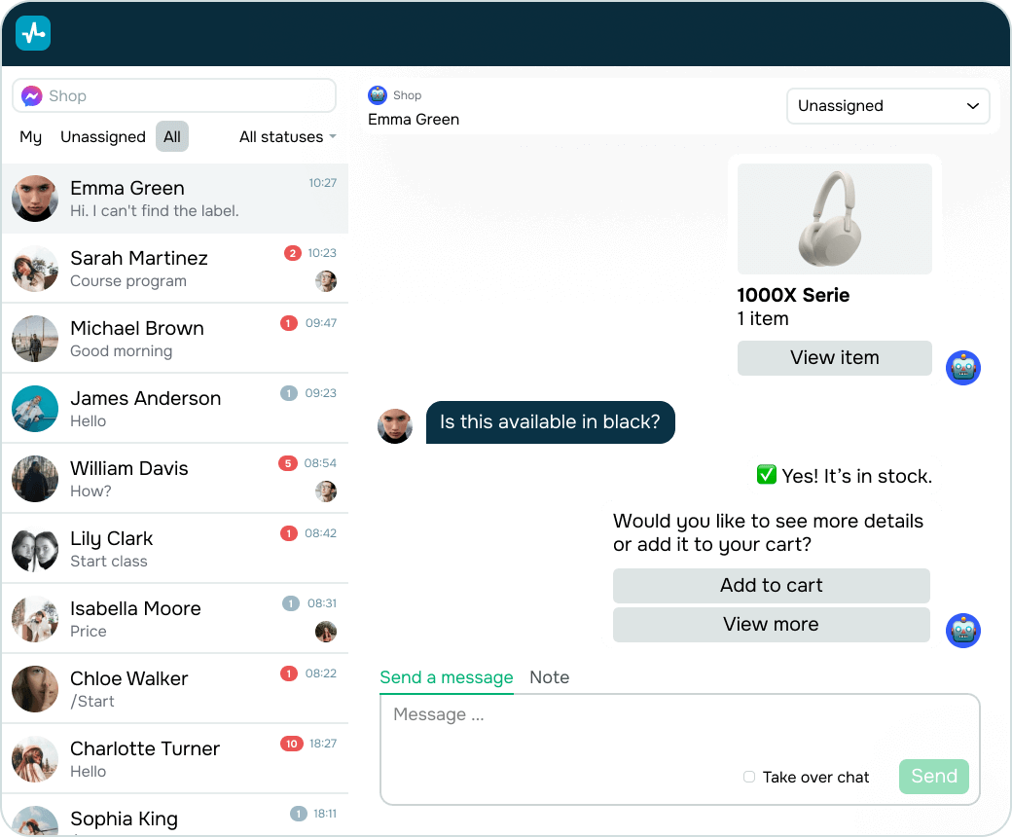Open Charlotte Turner conversation
This screenshot has width=1012, height=837.
click(175, 759)
